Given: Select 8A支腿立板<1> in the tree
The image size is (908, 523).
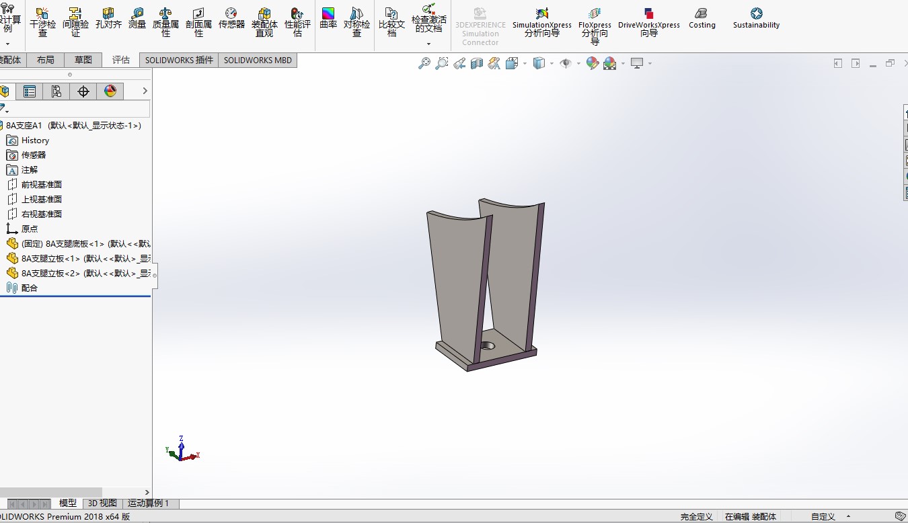Looking at the screenshot, I should click(50, 258).
